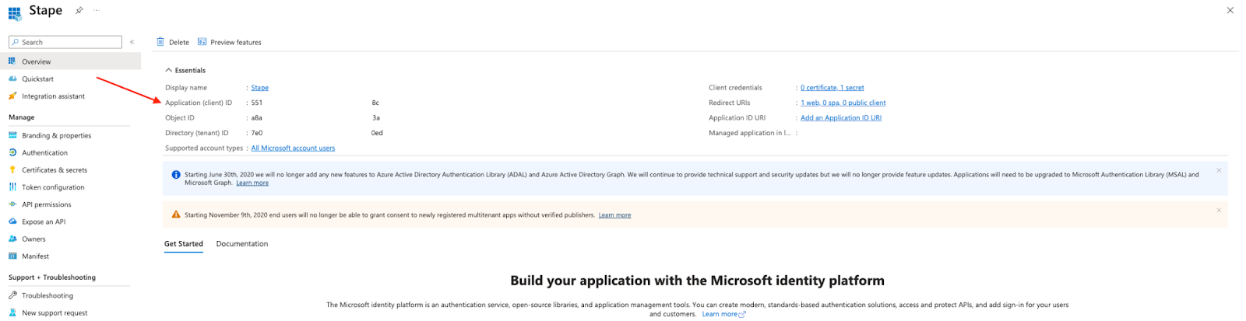
Task: Click Token configuration bars icon
Action: (12, 187)
